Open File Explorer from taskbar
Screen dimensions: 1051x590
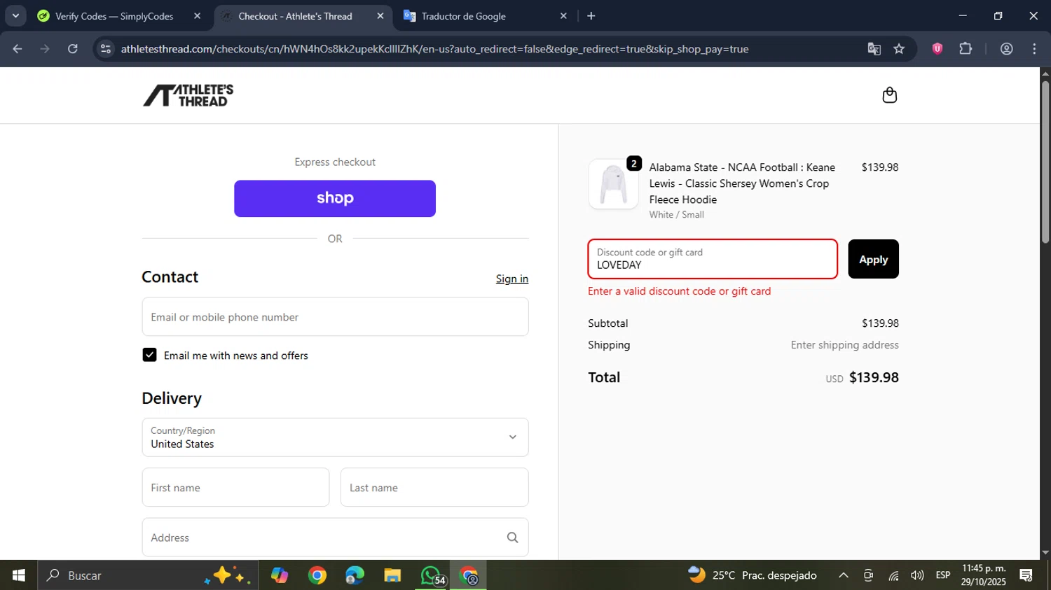point(392,575)
